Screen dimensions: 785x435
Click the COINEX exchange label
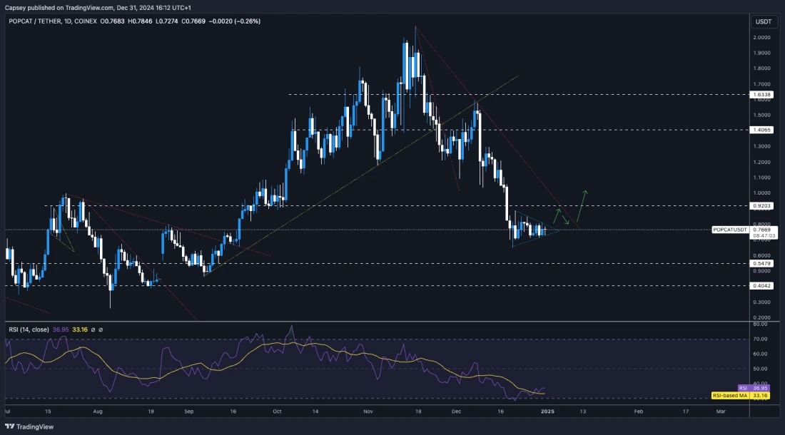[85, 21]
